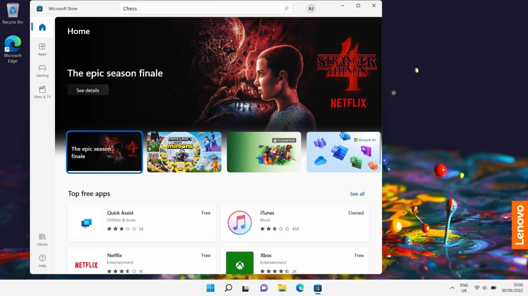The image size is (528, 296).
Task: Select The epic season finale thumbnail
Action: 105,152
